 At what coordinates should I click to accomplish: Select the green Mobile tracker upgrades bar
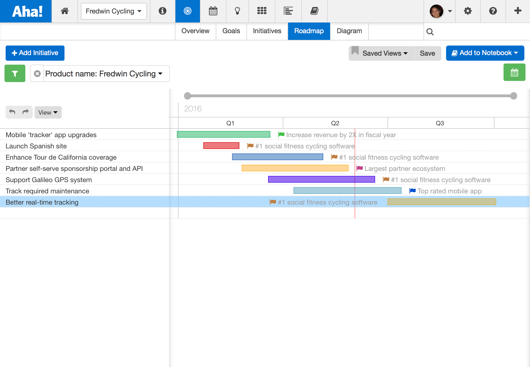coord(224,134)
